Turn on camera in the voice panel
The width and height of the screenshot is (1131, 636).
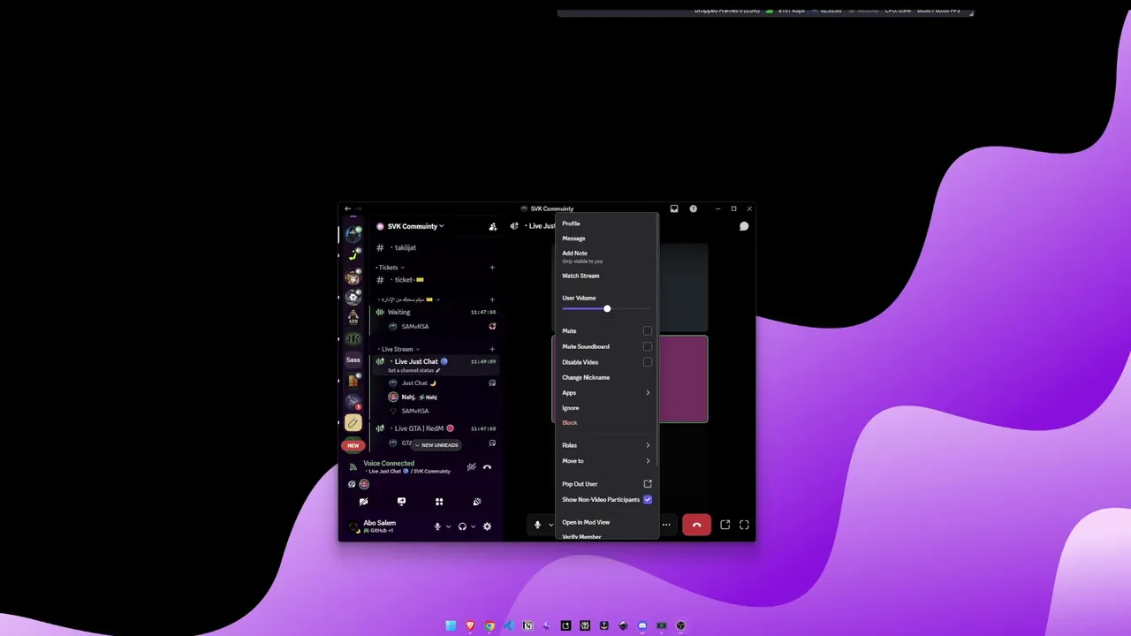click(x=363, y=502)
